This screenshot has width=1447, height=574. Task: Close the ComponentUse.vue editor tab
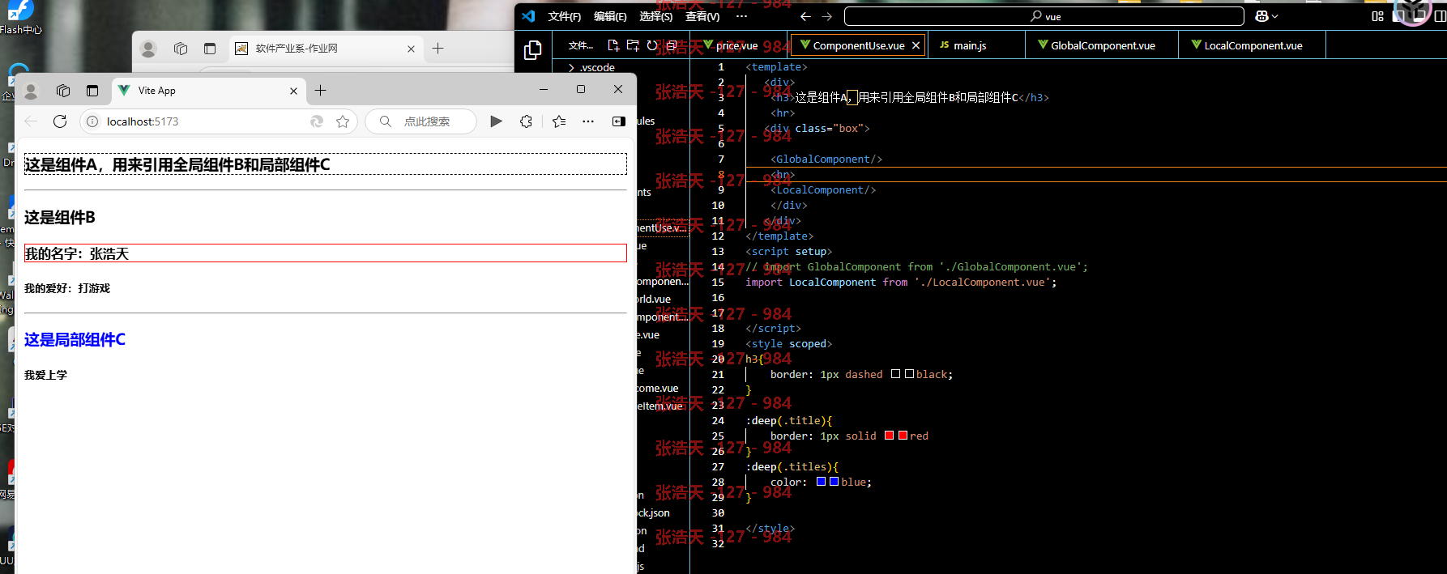tap(916, 45)
